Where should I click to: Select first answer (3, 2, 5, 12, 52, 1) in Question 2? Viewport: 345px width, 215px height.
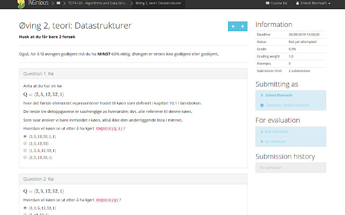[x=25, y=207]
